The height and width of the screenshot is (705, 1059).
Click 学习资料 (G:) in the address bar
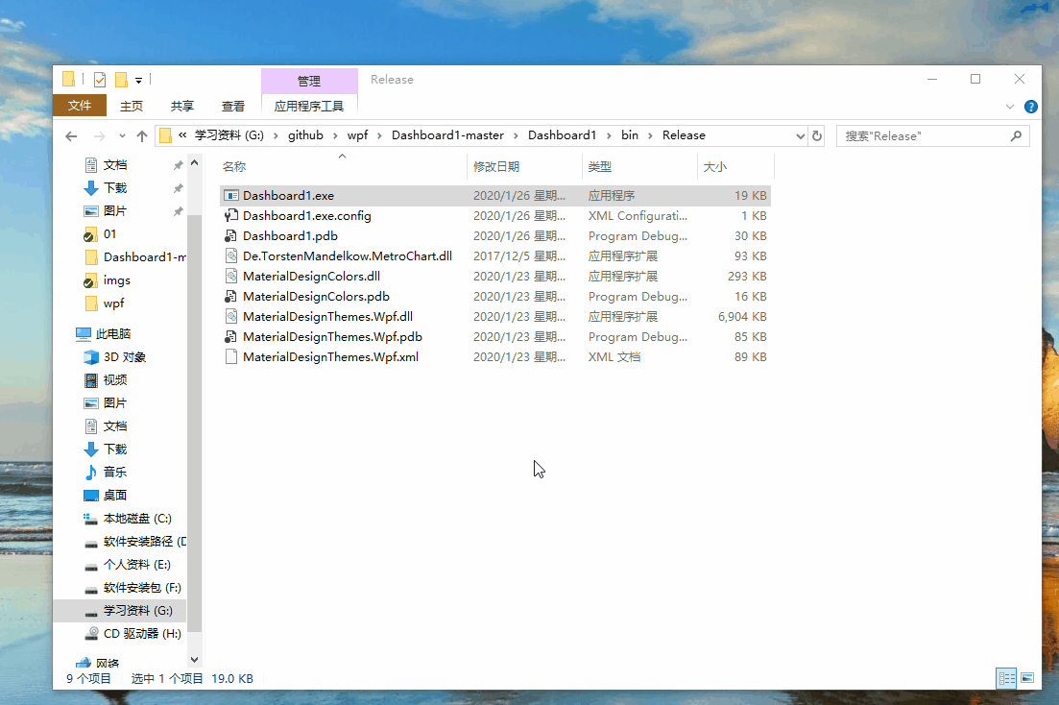229,135
